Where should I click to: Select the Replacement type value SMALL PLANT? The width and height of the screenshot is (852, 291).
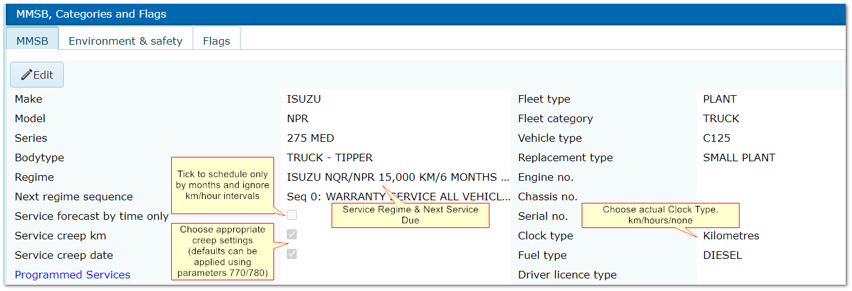click(739, 157)
